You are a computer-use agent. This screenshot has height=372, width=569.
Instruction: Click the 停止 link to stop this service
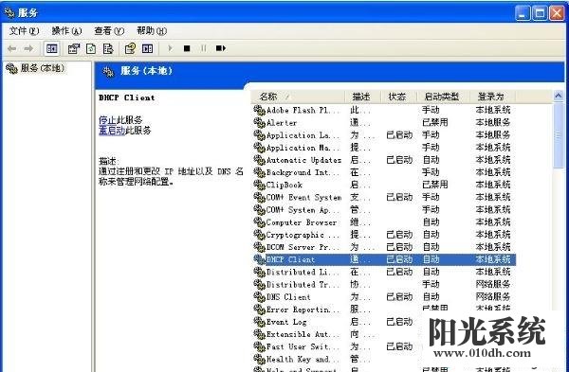tap(107, 120)
